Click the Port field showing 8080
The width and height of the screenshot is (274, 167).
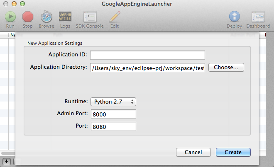(x=113, y=126)
